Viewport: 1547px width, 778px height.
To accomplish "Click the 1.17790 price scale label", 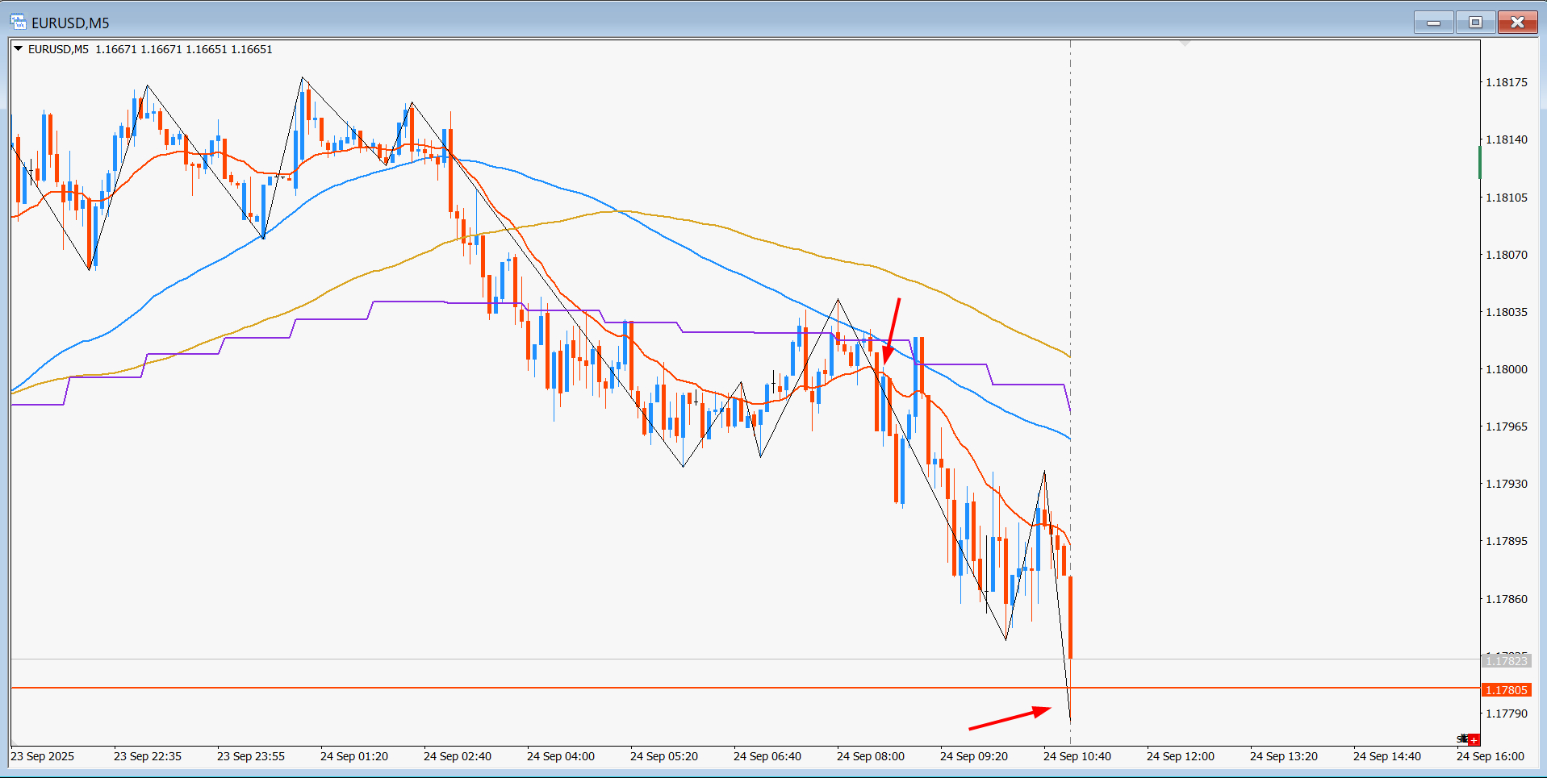I will 1507,714.
